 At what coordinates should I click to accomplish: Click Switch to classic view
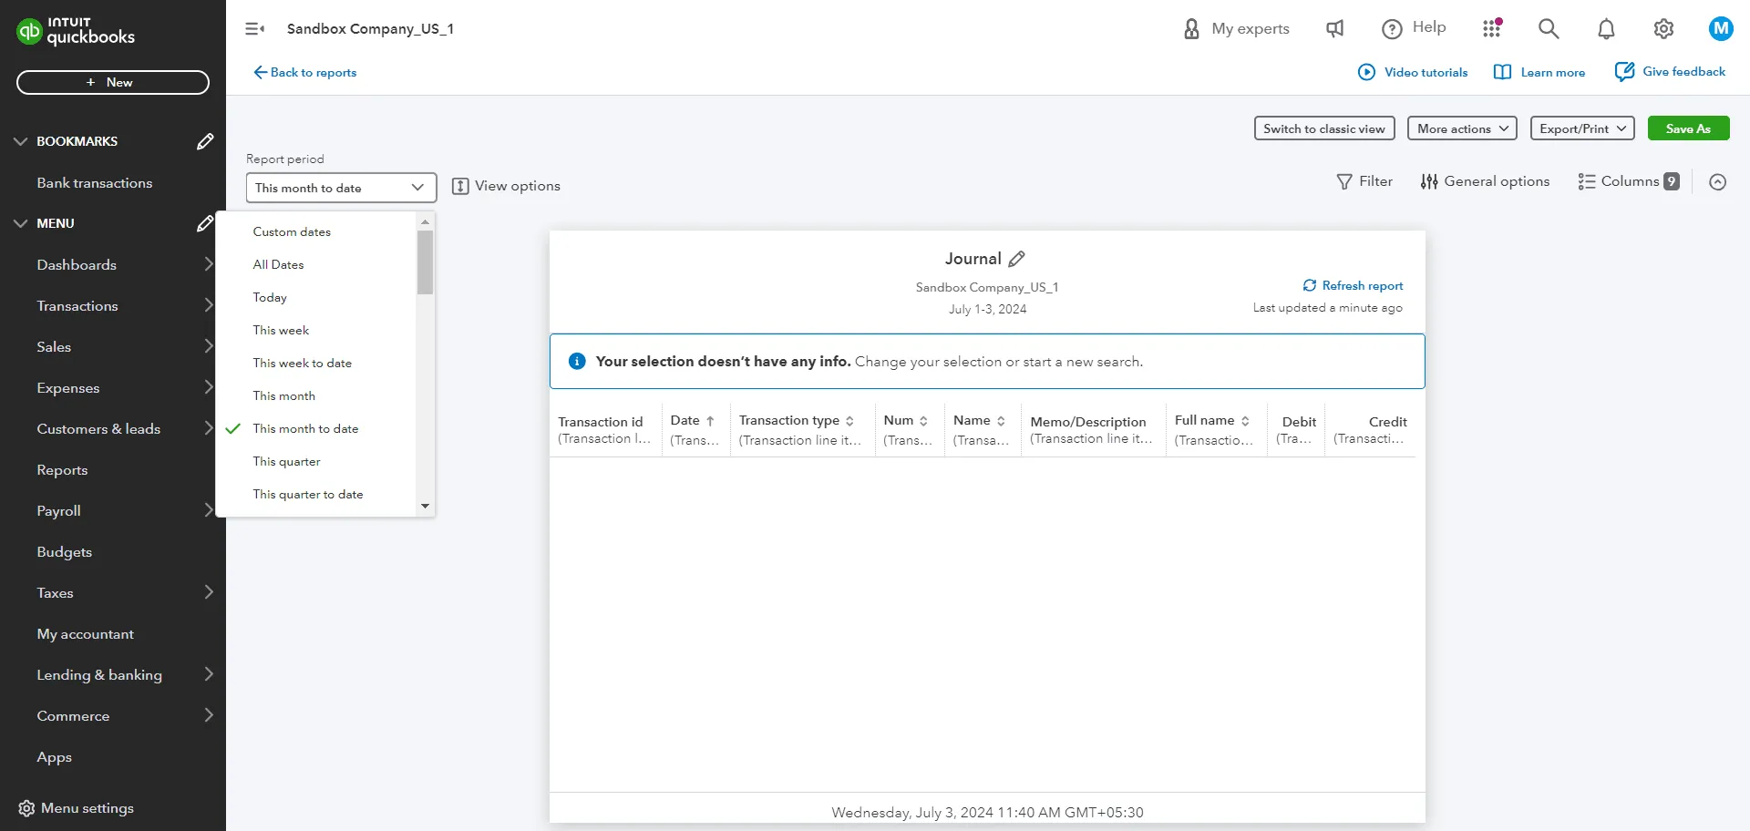click(x=1324, y=128)
